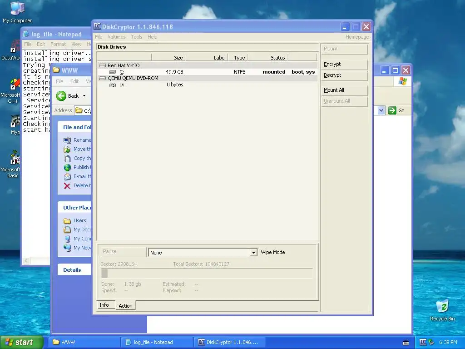
Task: Click the DiskCryptor tray icon in system tray
Action: pos(423,342)
